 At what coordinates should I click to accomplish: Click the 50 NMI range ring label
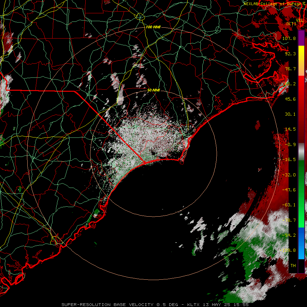153,90
